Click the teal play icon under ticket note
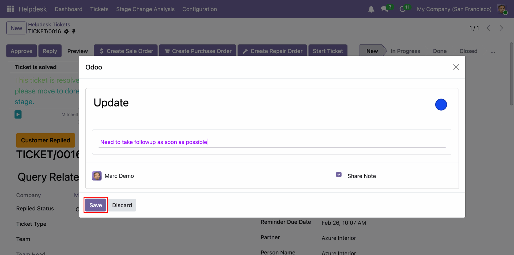 click(18, 115)
